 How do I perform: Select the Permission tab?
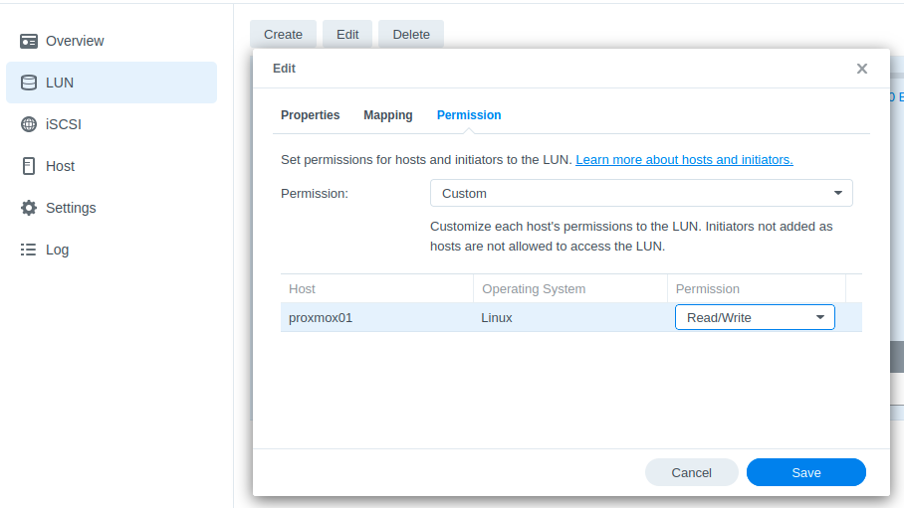pyautogui.click(x=469, y=115)
